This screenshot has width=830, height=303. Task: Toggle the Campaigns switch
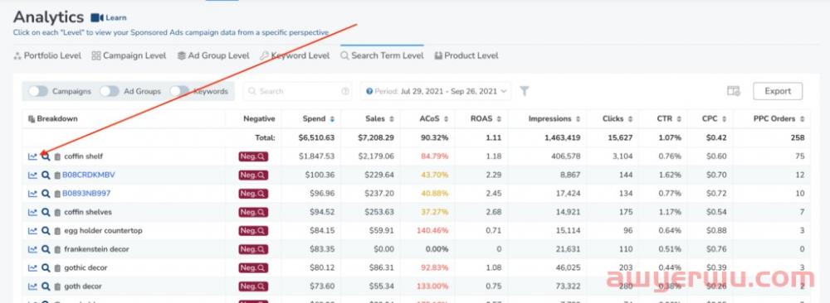(x=38, y=91)
